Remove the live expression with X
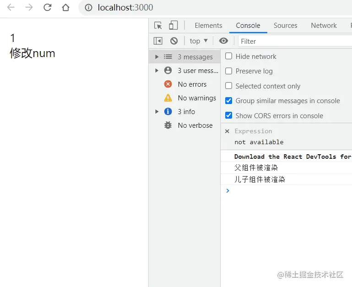352x287 pixels. (x=227, y=131)
